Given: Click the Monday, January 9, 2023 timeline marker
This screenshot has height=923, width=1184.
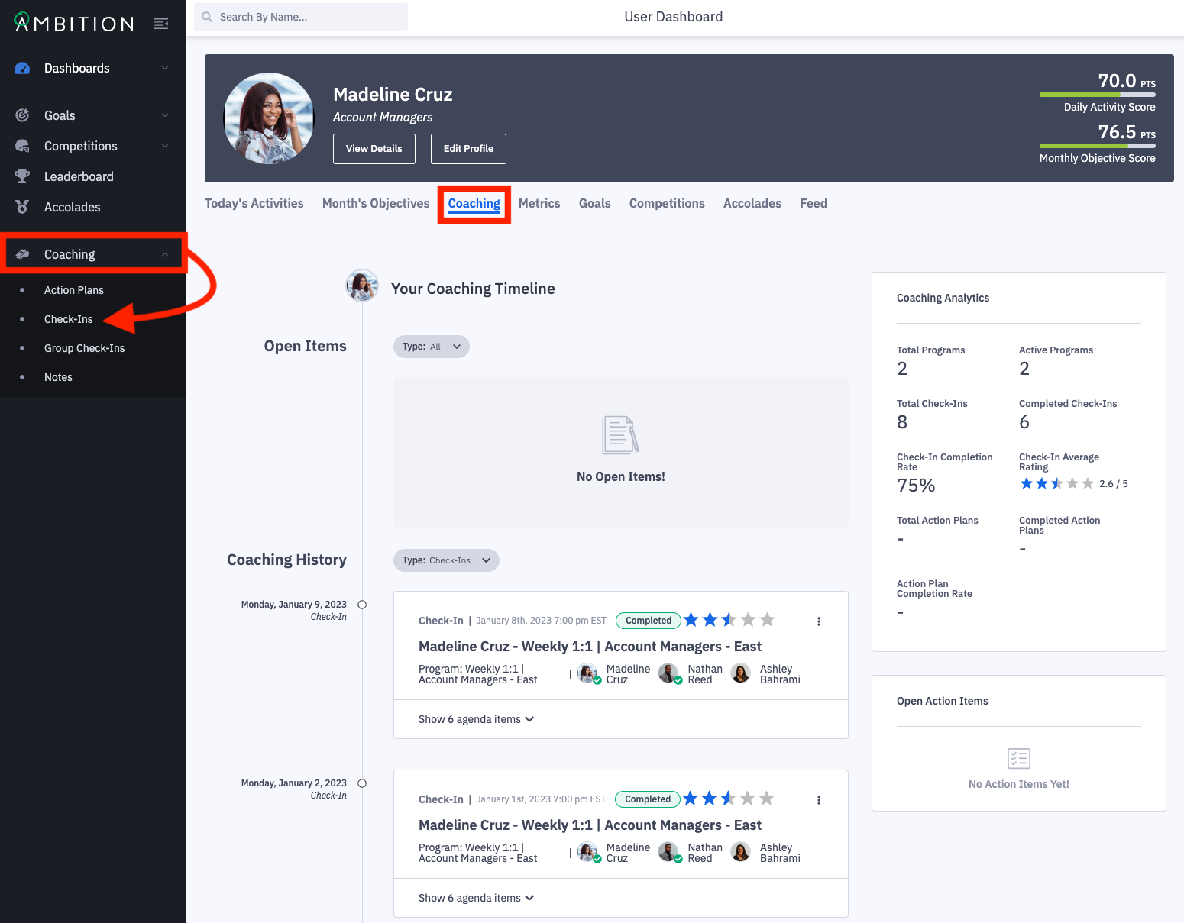Looking at the screenshot, I should pyautogui.click(x=362, y=605).
